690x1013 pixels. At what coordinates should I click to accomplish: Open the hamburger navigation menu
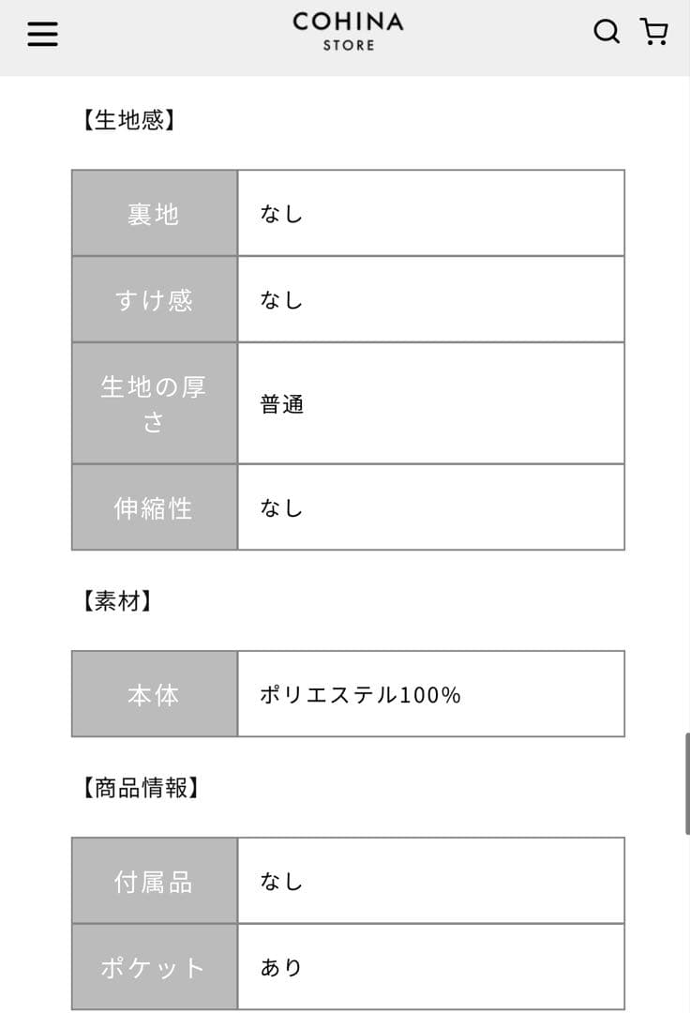tap(42, 33)
